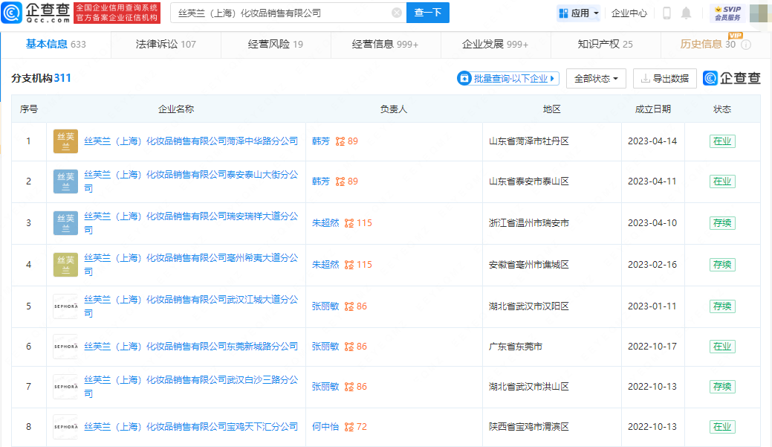Click company logo thumbnail for 泰安泰山大街 branch
Viewport: 772px width, 447px height.
(65, 182)
